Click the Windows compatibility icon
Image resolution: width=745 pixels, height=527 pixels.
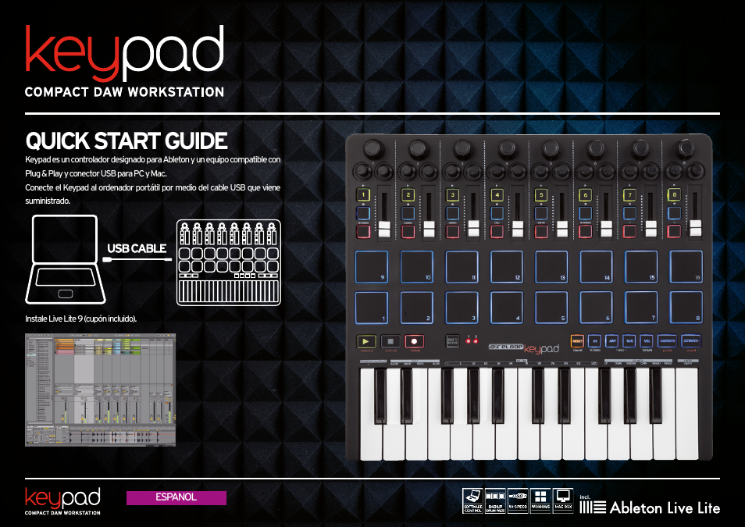540,501
